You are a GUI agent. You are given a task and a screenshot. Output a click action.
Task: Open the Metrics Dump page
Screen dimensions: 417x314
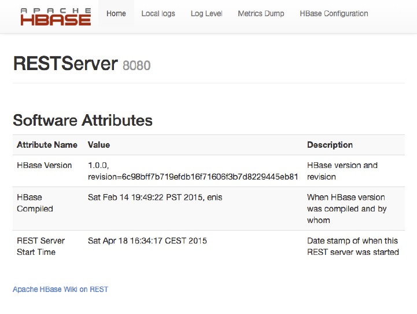tap(261, 13)
